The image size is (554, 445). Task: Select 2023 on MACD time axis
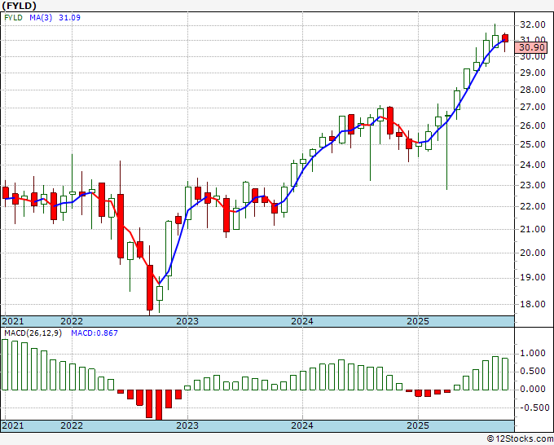click(x=187, y=425)
